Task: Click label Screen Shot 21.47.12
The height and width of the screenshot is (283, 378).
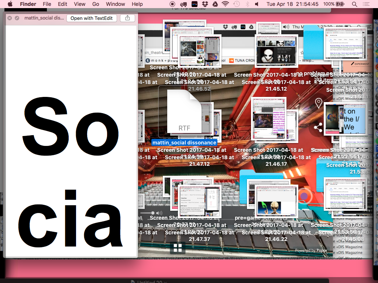Action: (199, 161)
